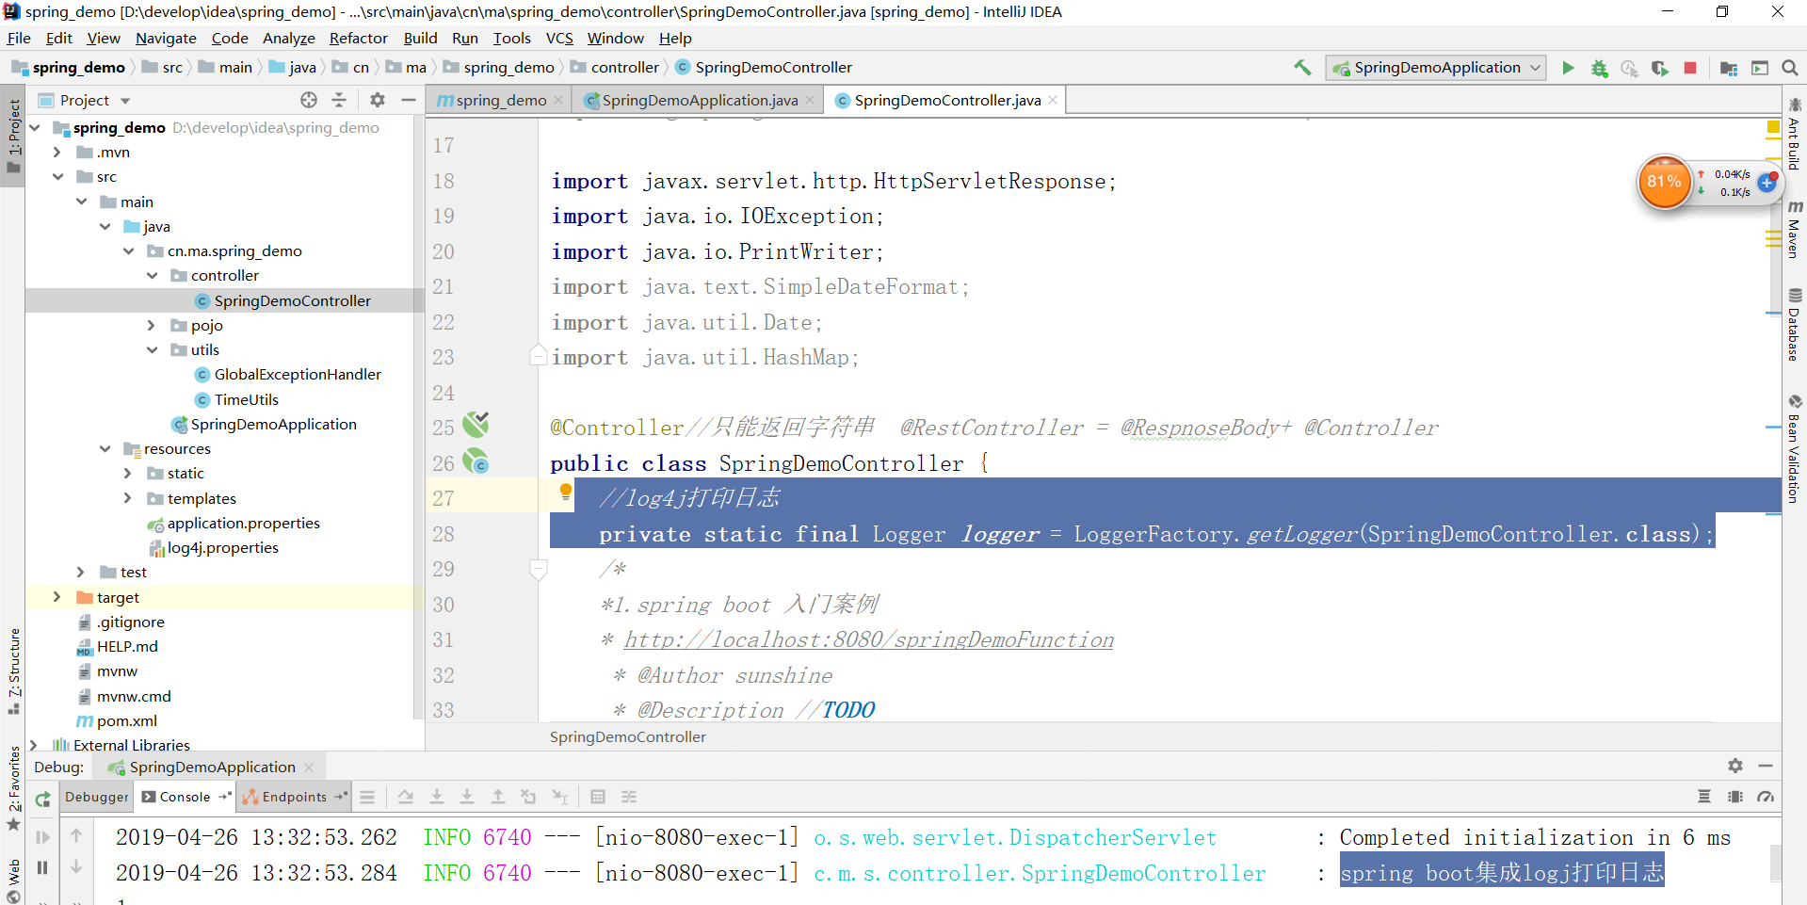Open Debug panel settings gear

click(1735, 766)
